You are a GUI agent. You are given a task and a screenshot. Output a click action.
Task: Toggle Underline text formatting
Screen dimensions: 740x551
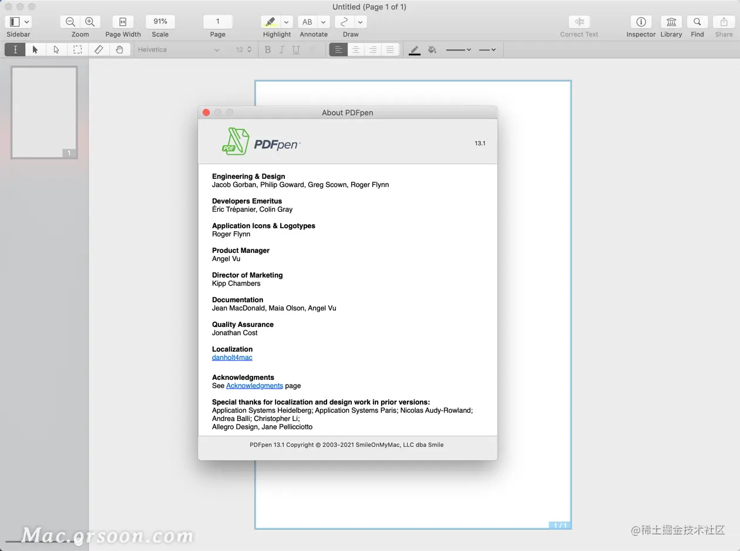click(296, 50)
